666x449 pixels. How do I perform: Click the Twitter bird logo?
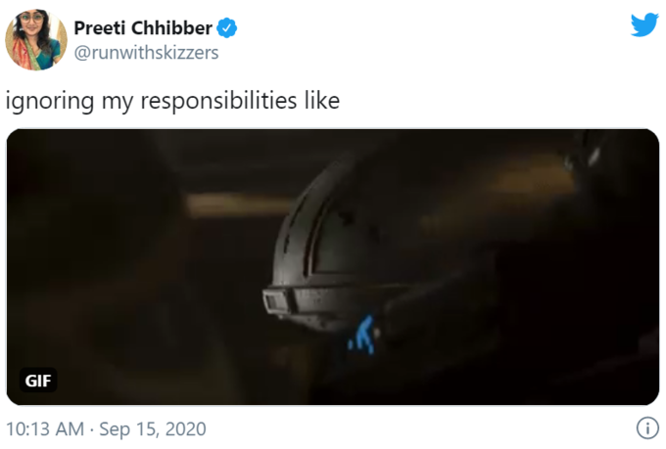(x=644, y=24)
